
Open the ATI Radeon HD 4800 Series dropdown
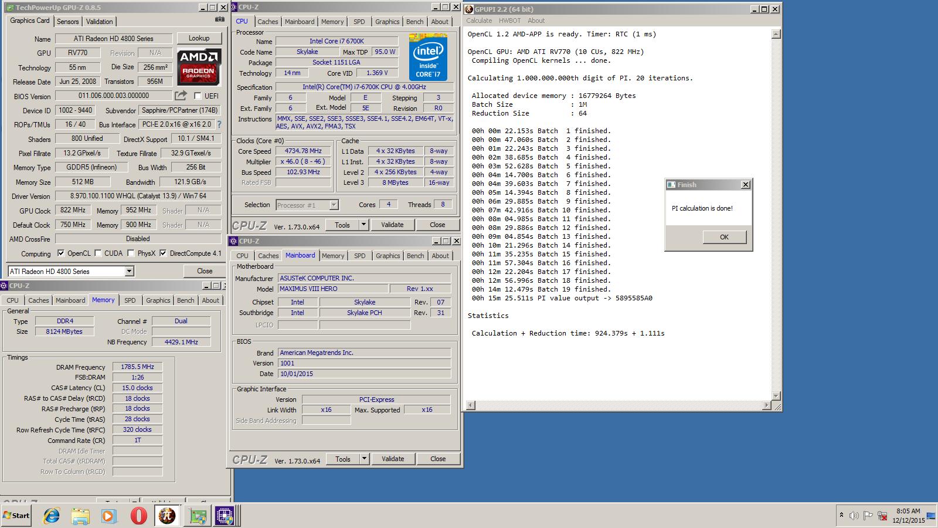pyautogui.click(x=129, y=271)
